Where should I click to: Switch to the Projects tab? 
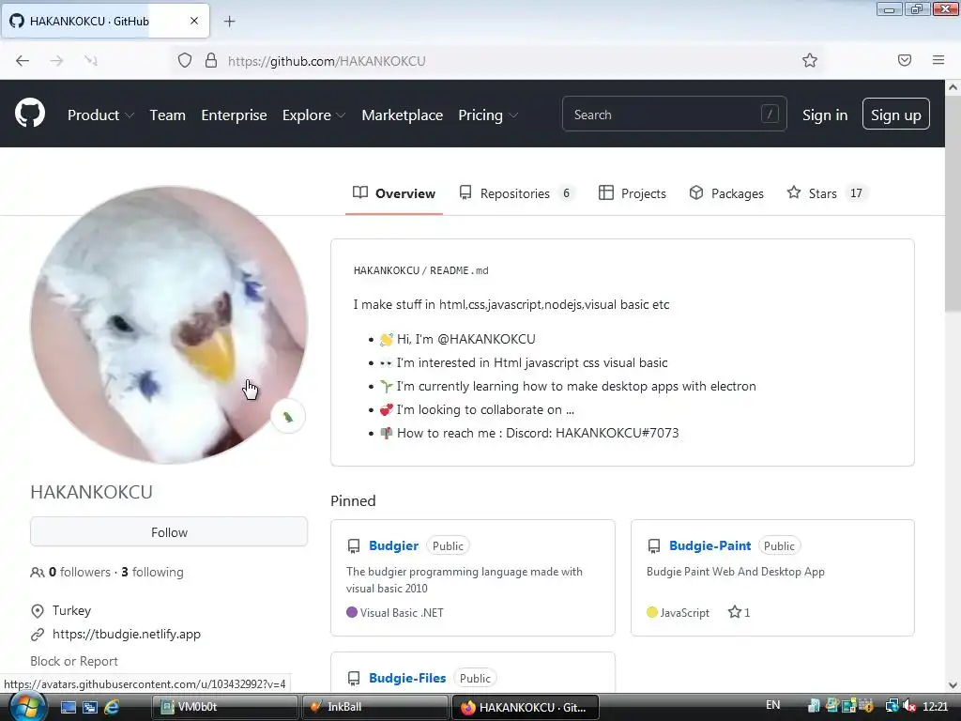pos(632,193)
